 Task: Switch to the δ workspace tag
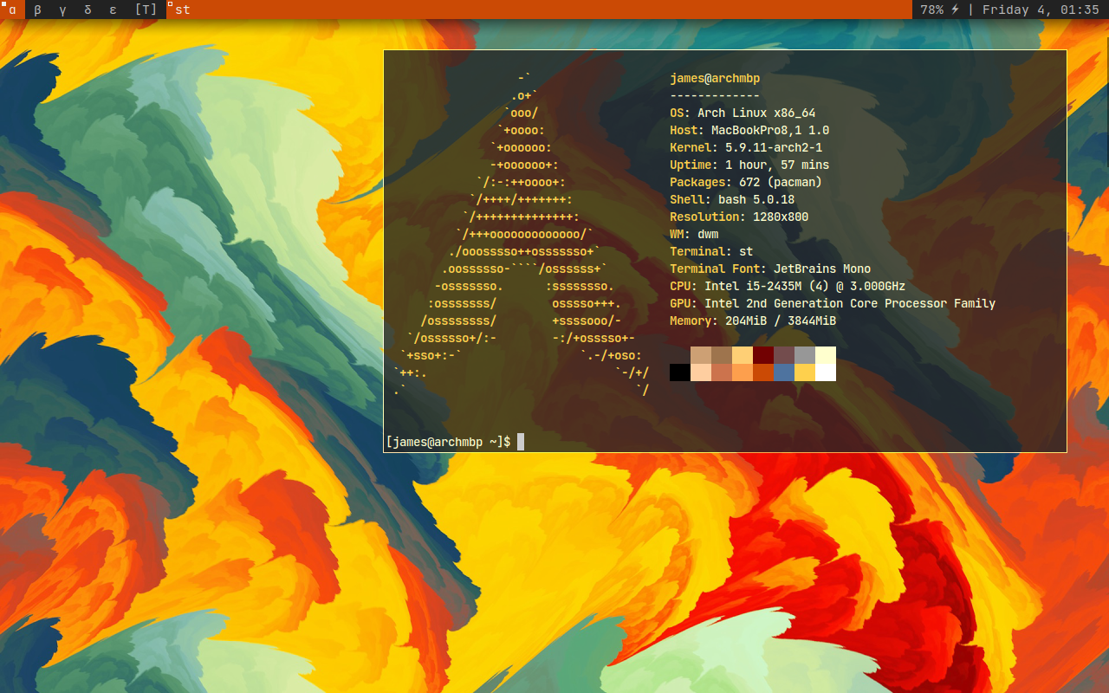pos(88,10)
